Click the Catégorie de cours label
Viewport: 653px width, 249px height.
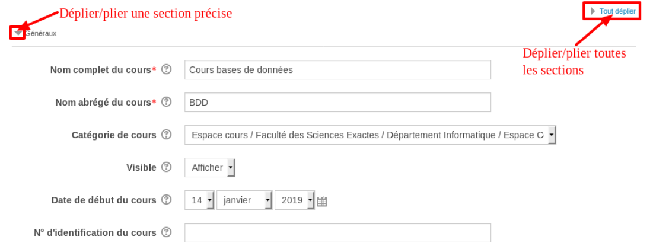[114, 135]
